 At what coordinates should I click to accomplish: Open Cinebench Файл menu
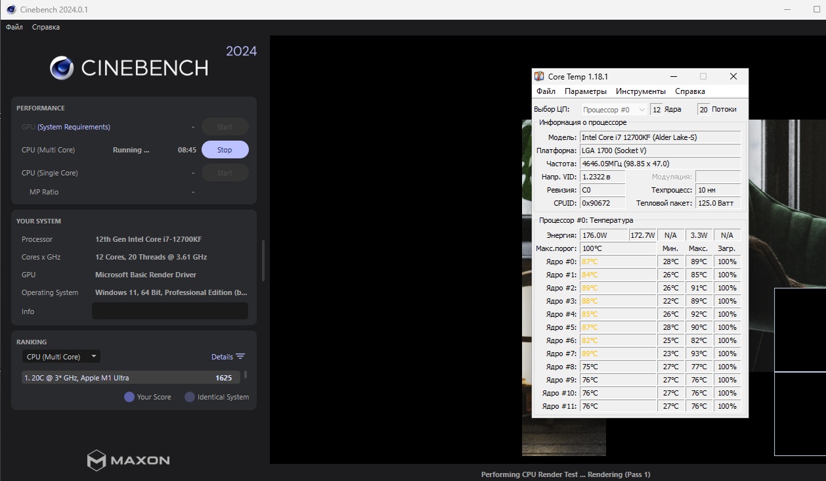pos(14,27)
